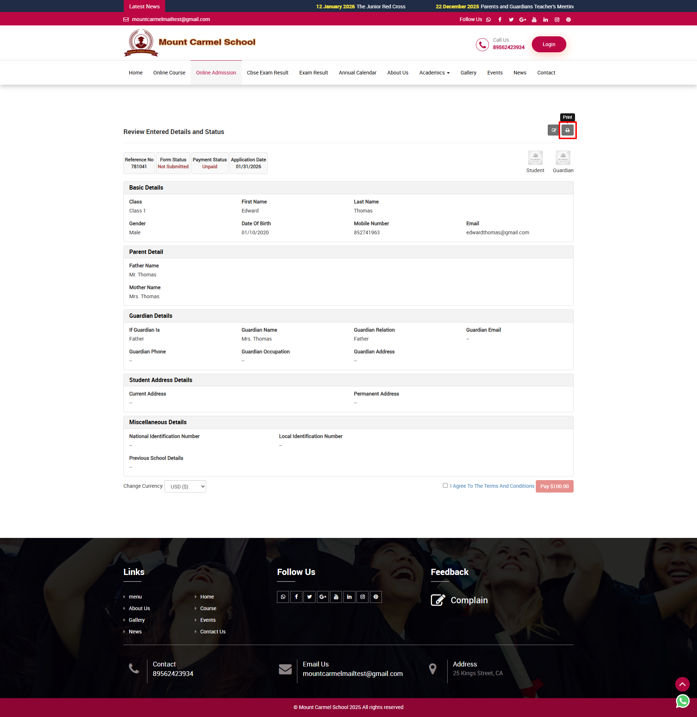Image resolution: width=697 pixels, height=717 pixels.
Task: Click the Complain pencil icon under Feedback
Action: tap(438, 600)
